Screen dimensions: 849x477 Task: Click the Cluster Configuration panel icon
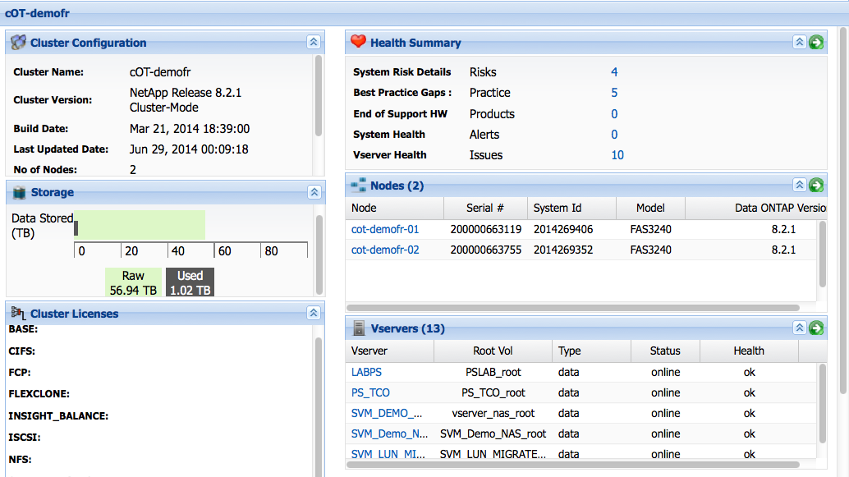point(18,43)
